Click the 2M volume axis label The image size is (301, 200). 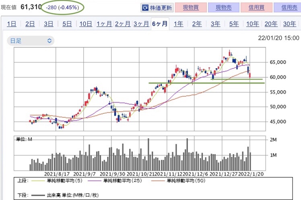pos(273,140)
